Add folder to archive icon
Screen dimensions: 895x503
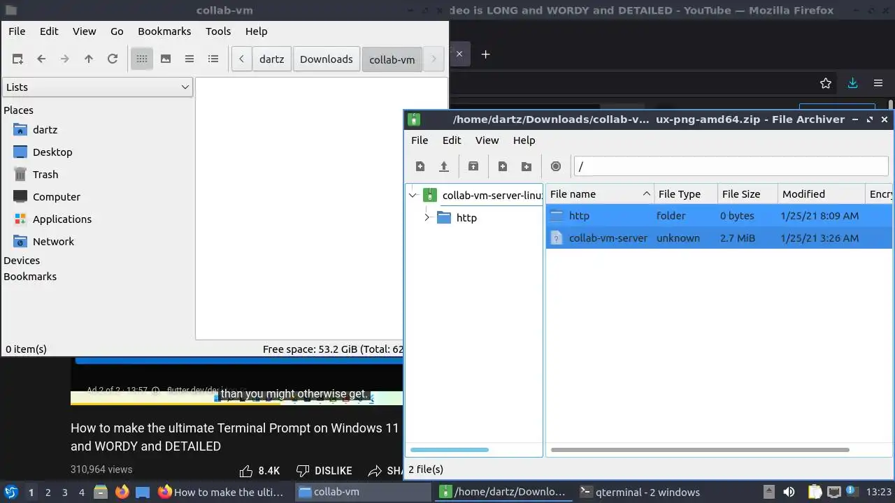(x=527, y=166)
